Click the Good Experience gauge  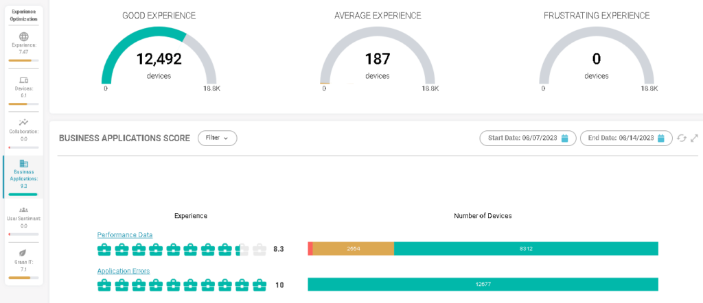coord(159,60)
